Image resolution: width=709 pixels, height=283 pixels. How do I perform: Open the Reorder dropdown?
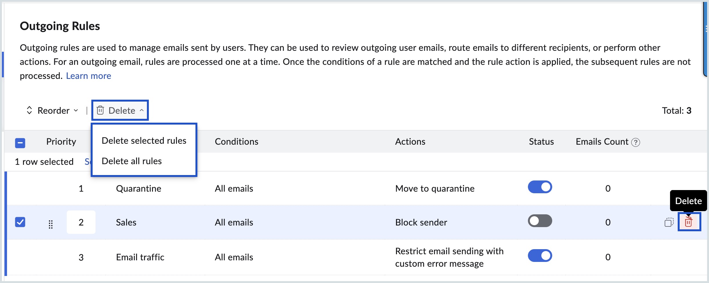(x=52, y=111)
